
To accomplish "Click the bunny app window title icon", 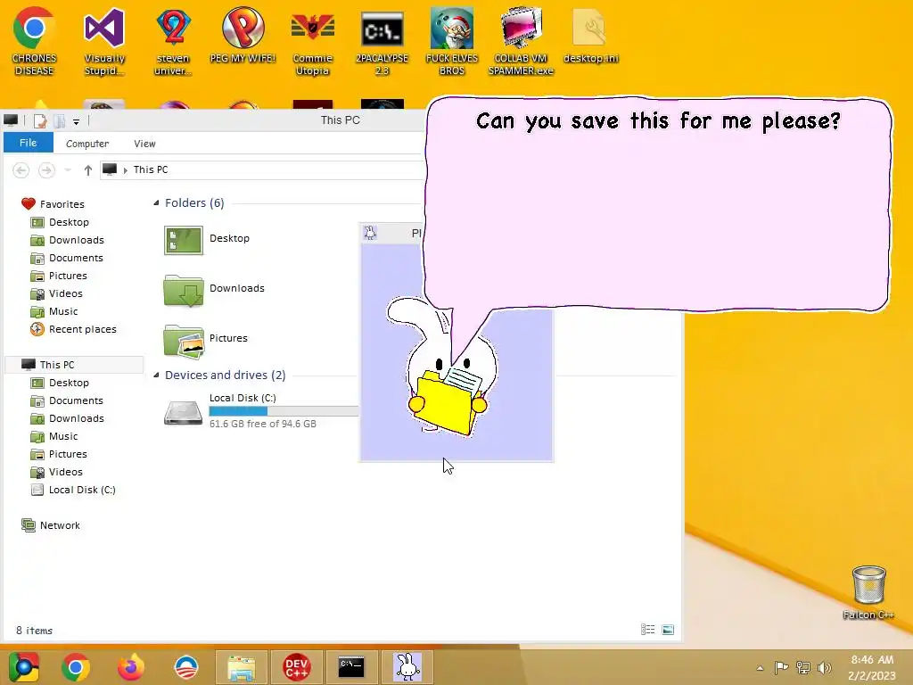I will pyautogui.click(x=370, y=233).
